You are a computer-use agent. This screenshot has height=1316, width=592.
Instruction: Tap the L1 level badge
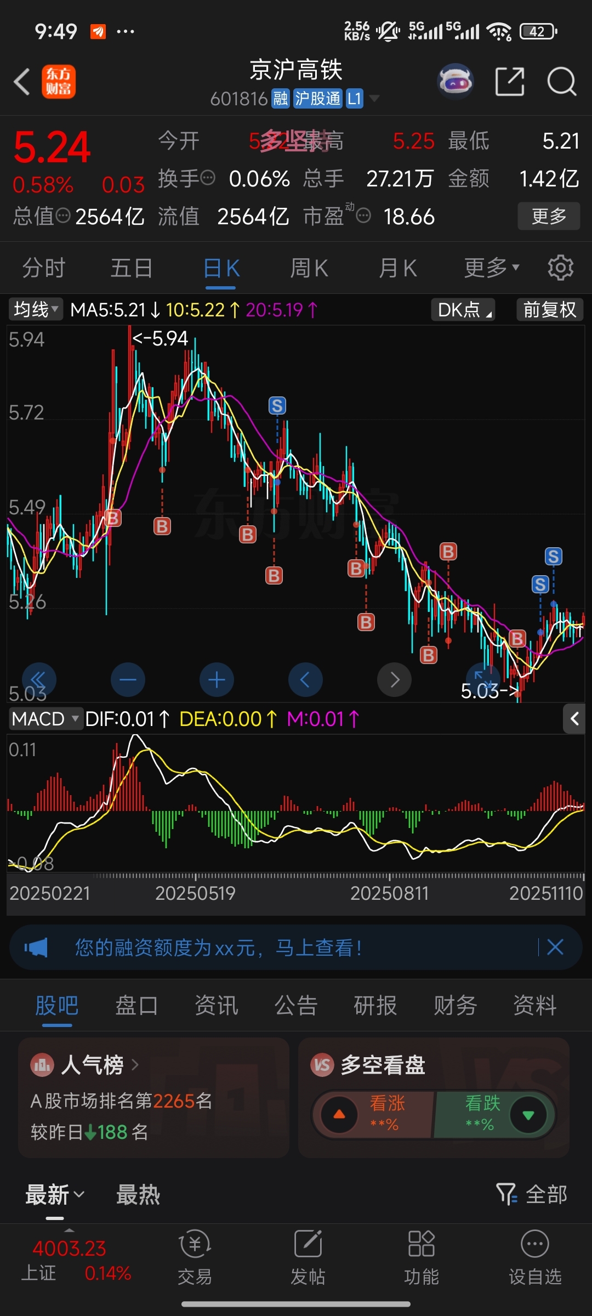[355, 99]
